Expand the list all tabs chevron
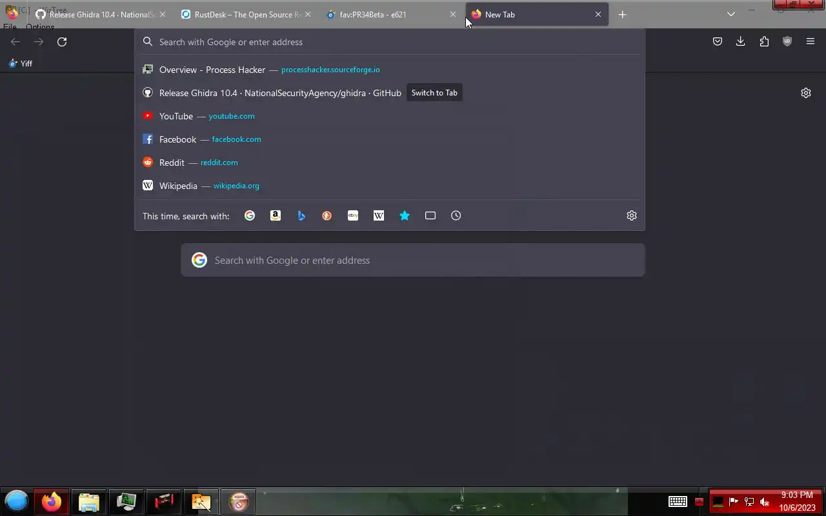This screenshot has width=826, height=516. tap(731, 14)
